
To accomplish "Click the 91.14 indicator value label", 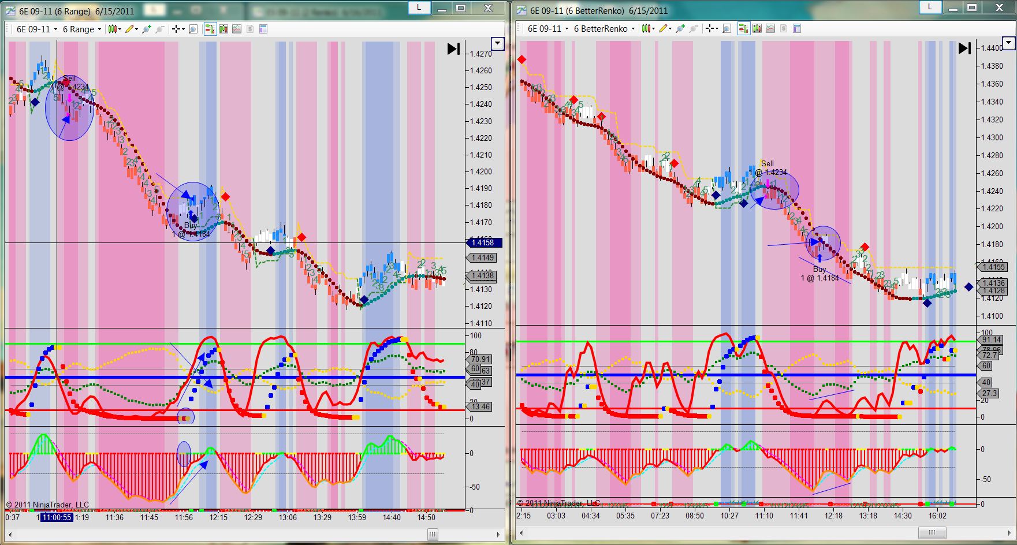I will point(991,340).
